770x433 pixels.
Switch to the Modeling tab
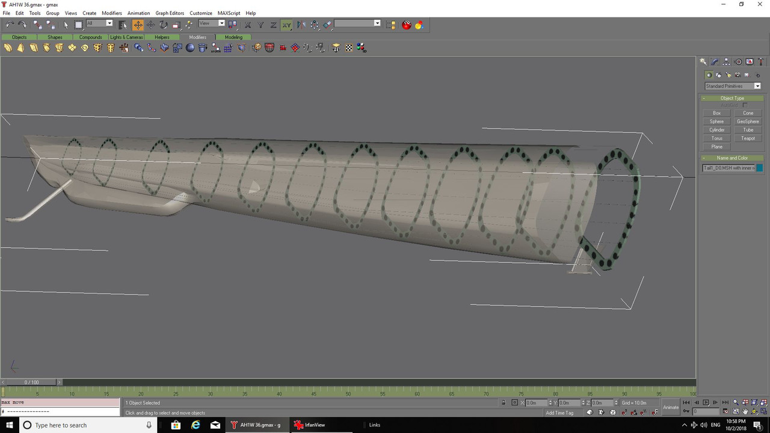[233, 37]
